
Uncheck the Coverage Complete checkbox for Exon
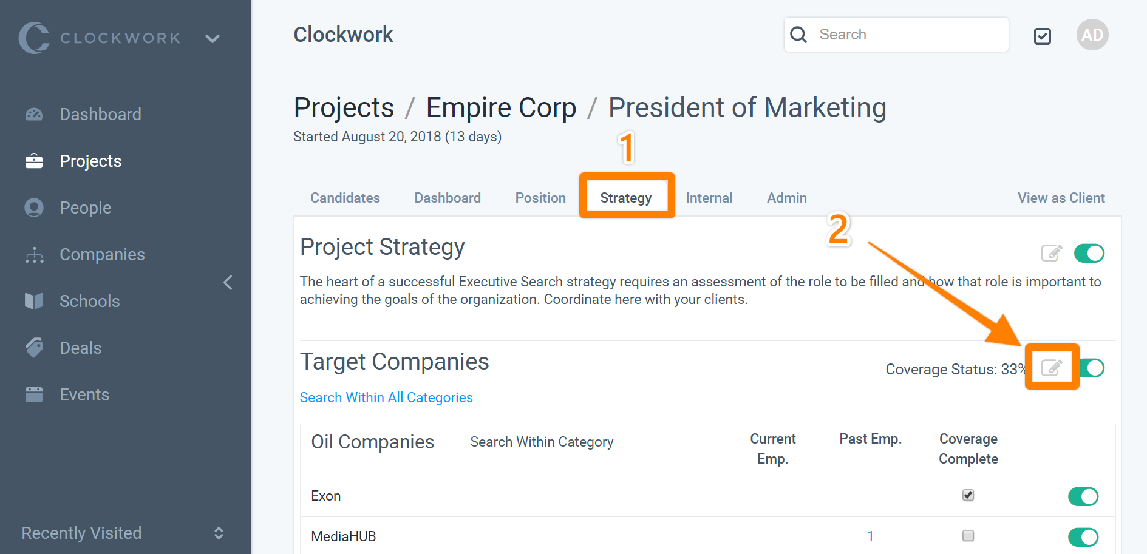pos(968,495)
